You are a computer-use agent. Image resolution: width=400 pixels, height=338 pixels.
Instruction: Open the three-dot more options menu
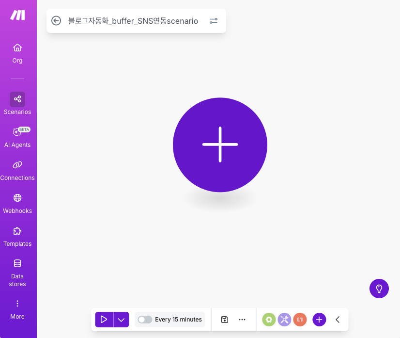pyautogui.click(x=242, y=320)
